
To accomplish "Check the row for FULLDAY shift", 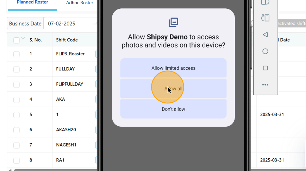I will point(17,69).
